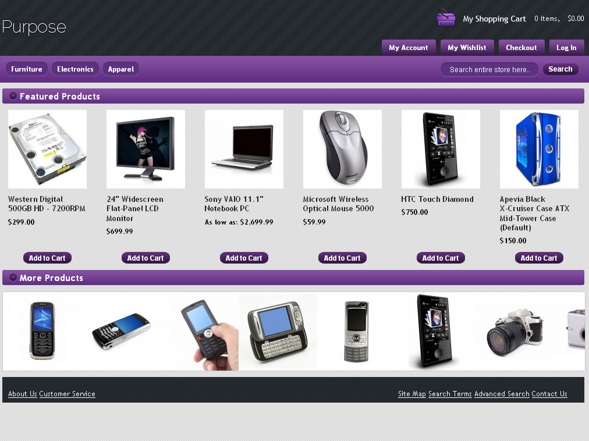Open the Purpose store logo

[x=34, y=27]
